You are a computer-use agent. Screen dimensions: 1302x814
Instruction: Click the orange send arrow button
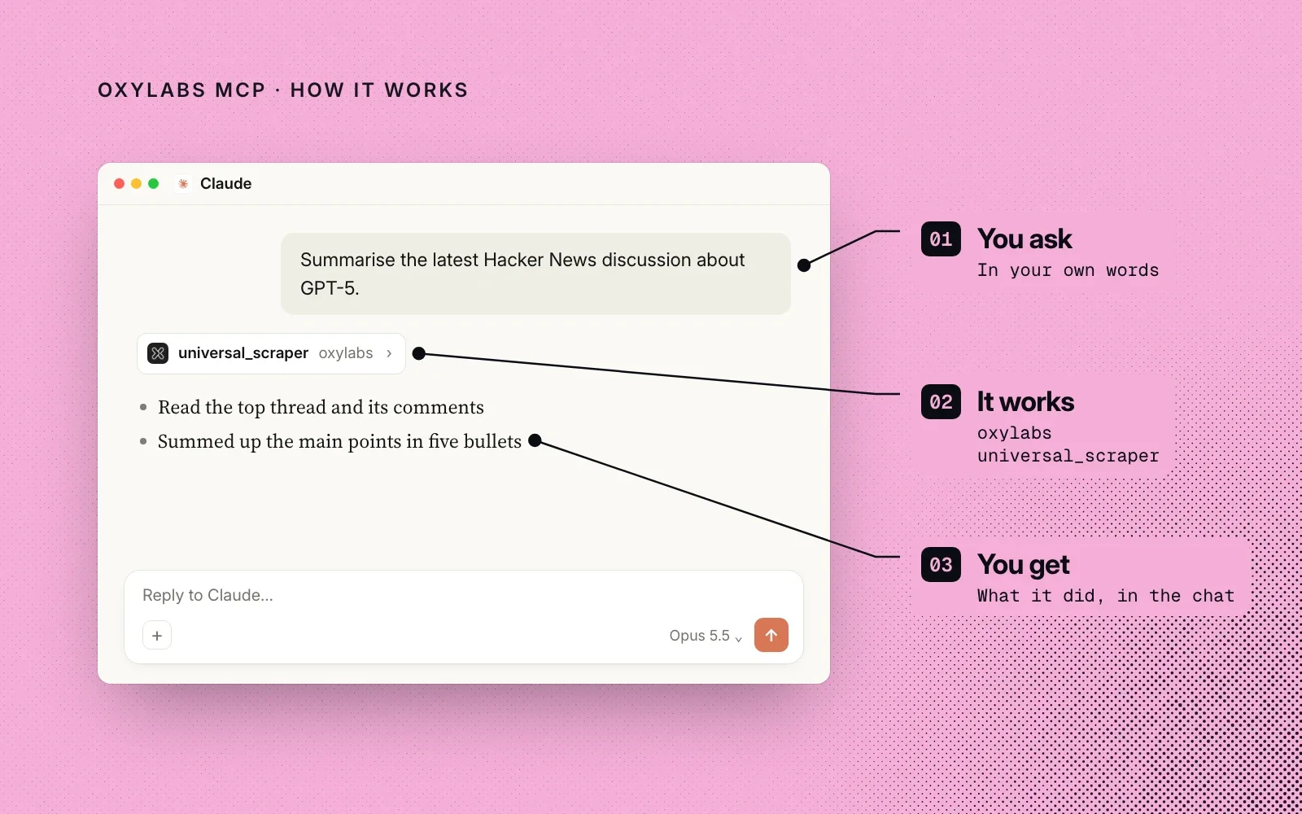point(771,635)
